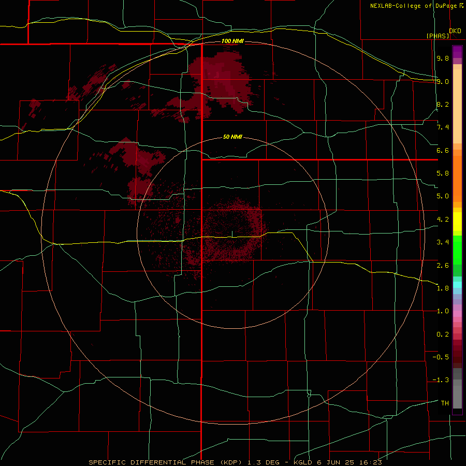The width and height of the screenshot is (466, 466).
Task: Click the 9.8 scale value
Action: pyautogui.click(x=443, y=58)
